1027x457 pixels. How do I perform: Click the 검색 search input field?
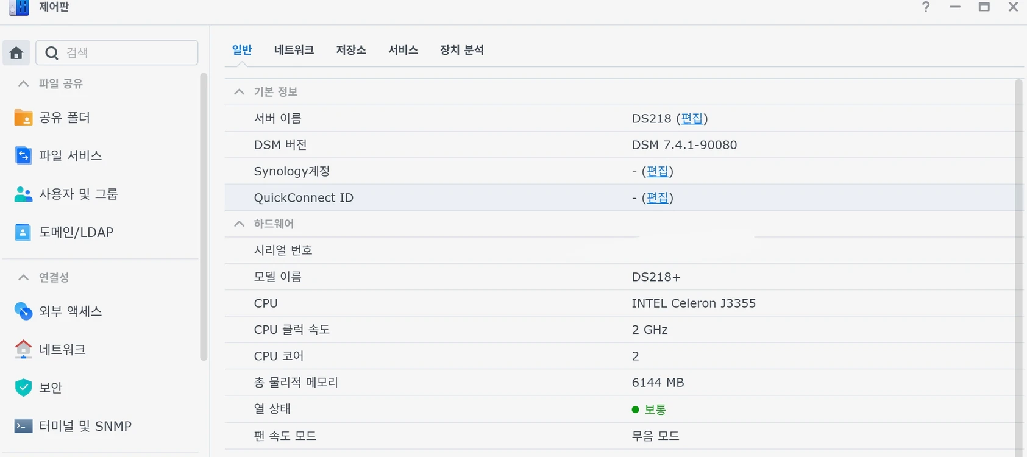(117, 53)
